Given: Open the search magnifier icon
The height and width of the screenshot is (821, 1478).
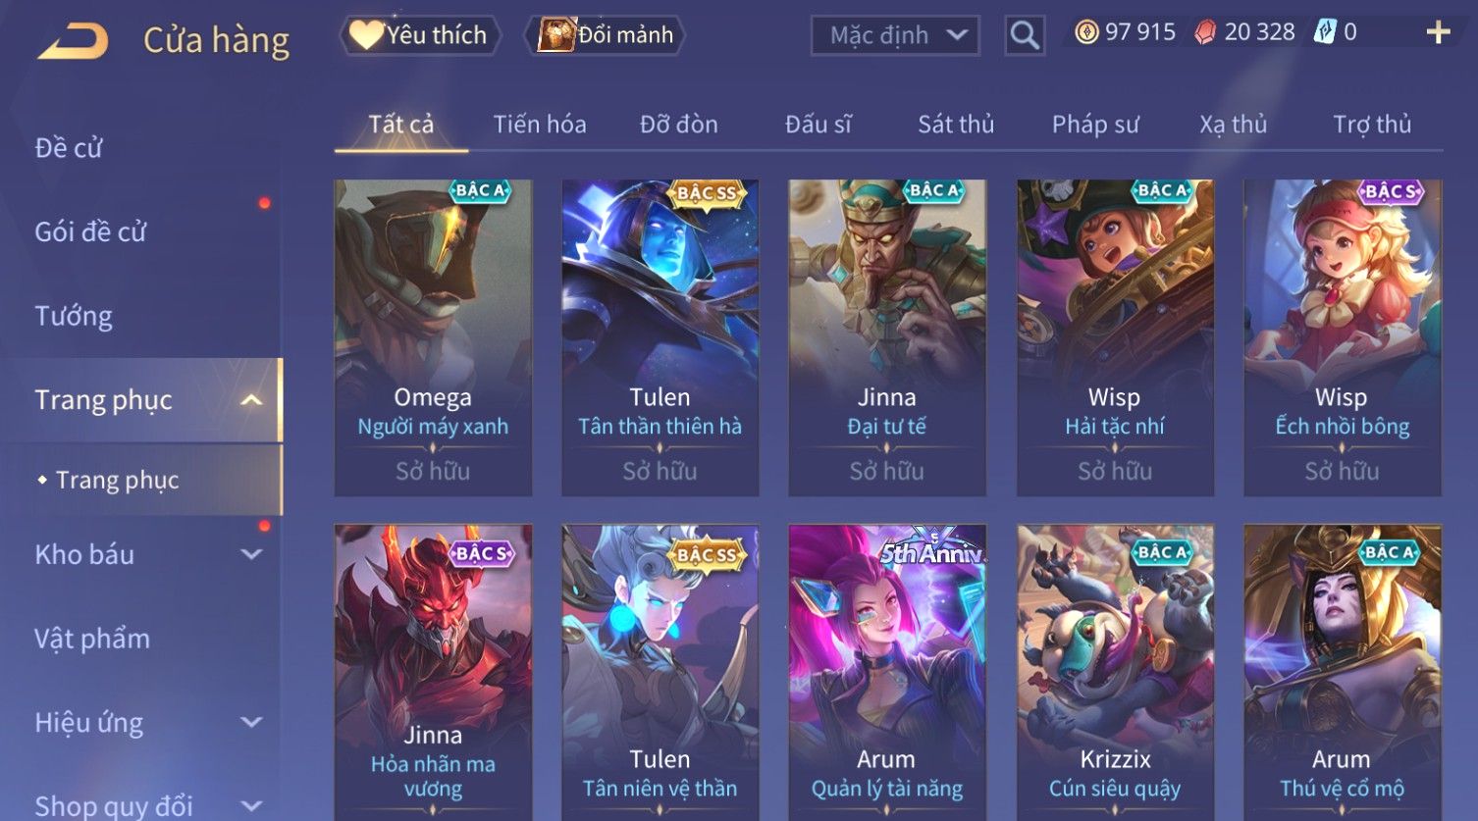Looking at the screenshot, I should coord(1025,35).
